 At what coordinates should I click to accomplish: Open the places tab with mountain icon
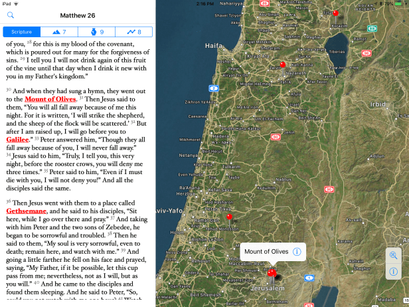(x=59, y=32)
